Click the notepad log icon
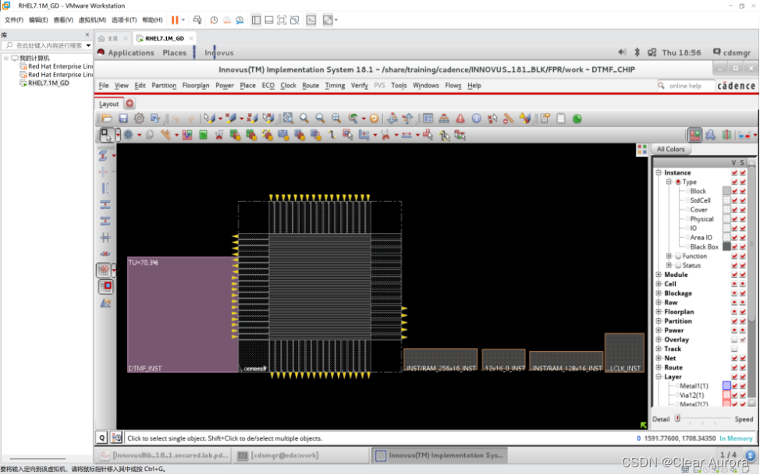The width and height of the screenshot is (760, 475). tap(561, 119)
